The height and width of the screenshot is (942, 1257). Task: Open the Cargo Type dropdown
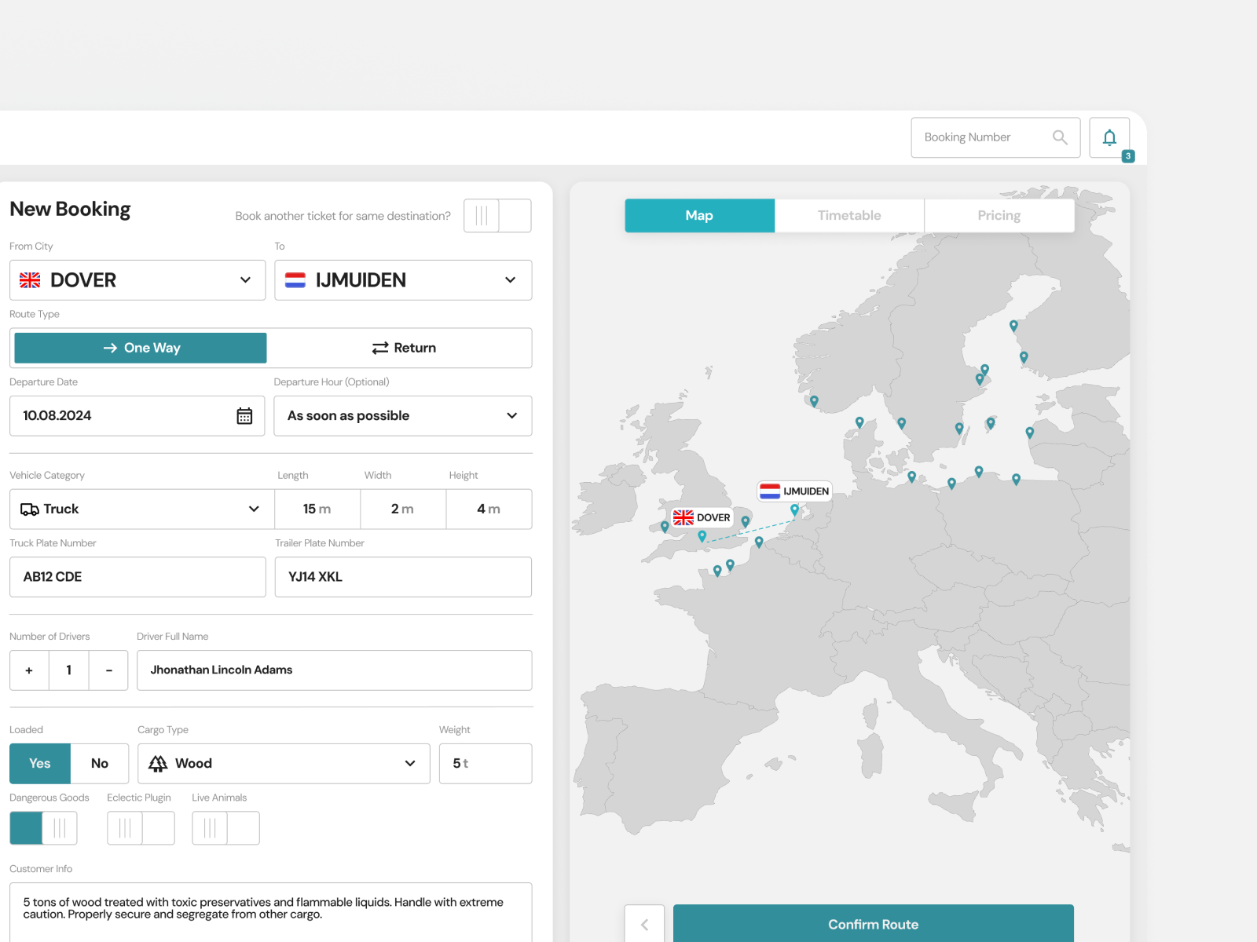pos(284,764)
